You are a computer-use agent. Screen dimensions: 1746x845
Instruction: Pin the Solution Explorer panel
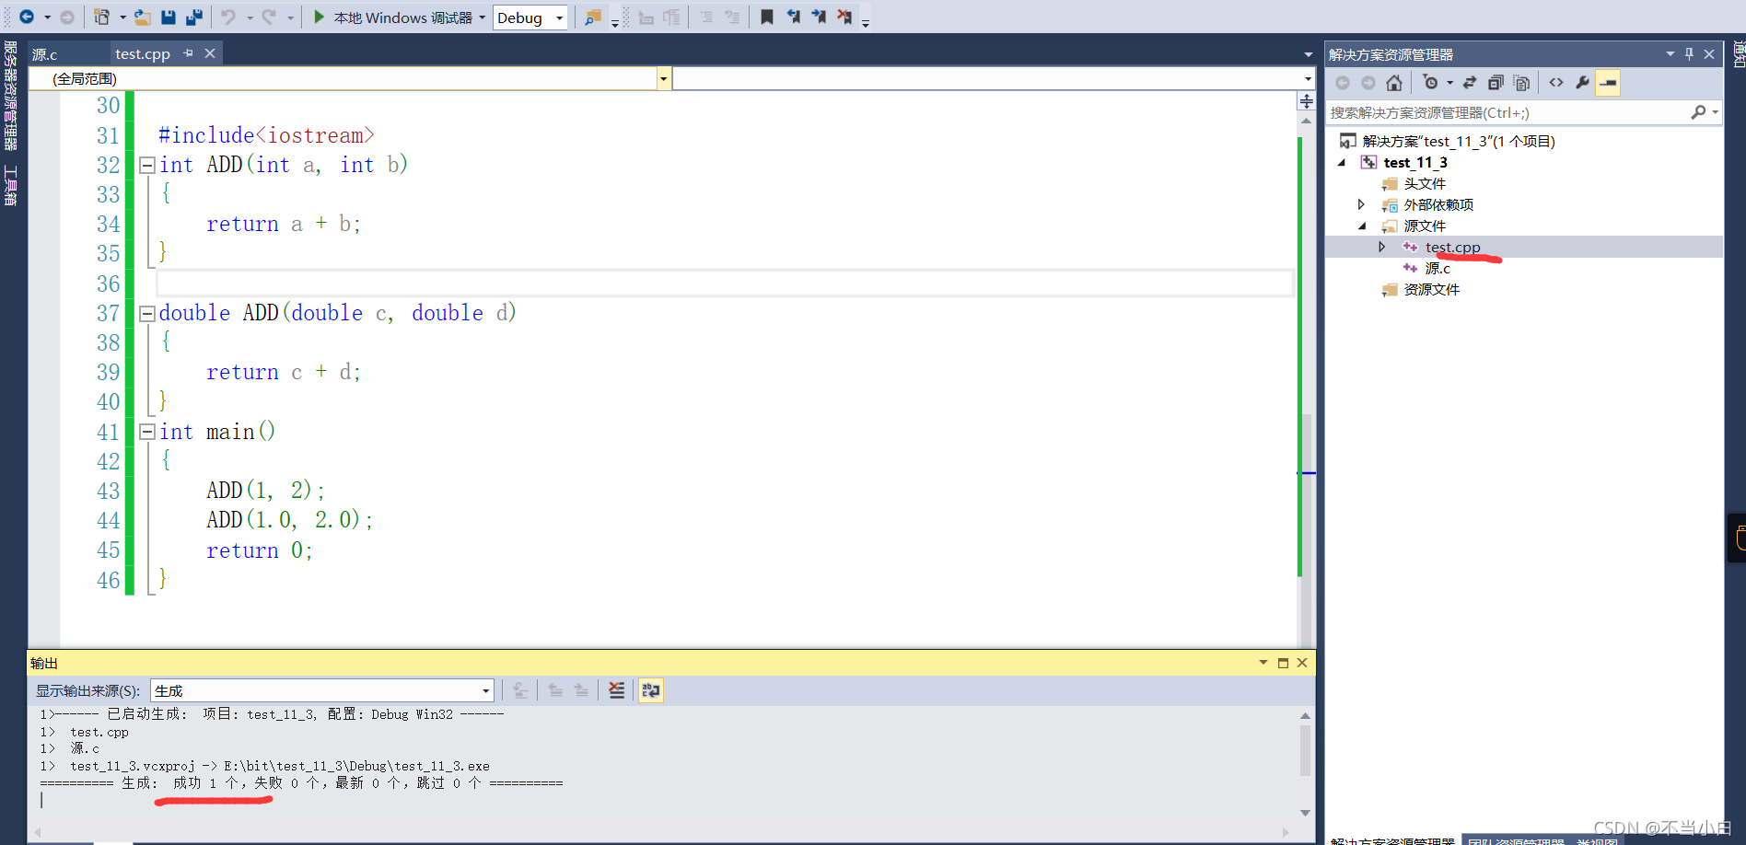pyautogui.click(x=1689, y=54)
